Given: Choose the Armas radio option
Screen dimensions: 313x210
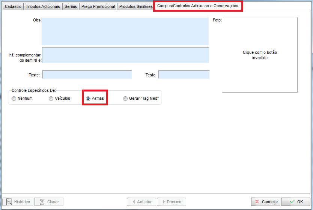Looking at the screenshot, I should [x=89, y=99].
